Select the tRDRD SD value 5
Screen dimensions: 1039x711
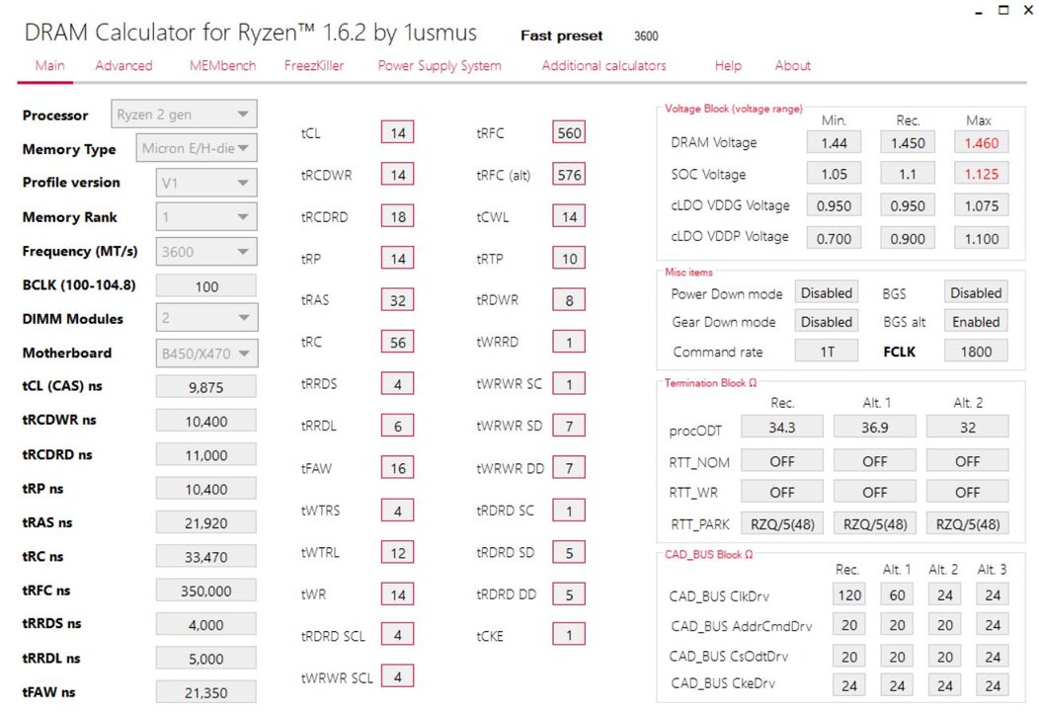[x=569, y=553]
